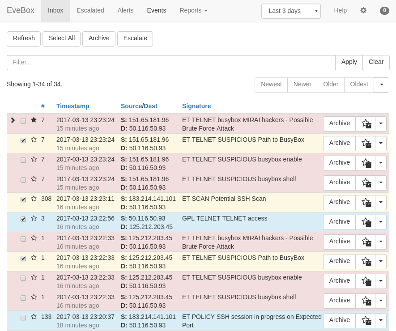Open settings via the gear icon
This screenshot has height=331, width=396.
click(363, 10)
